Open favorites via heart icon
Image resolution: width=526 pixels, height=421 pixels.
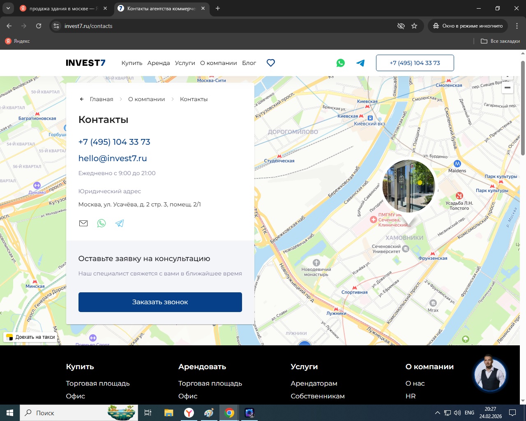coord(271,63)
